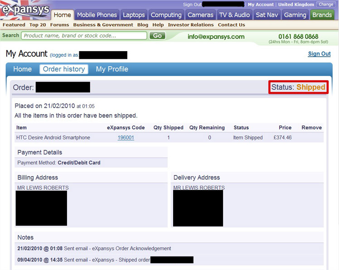Screen dimensions: 339x270
Task: Open Investor Relations link
Action: [x=191, y=25]
